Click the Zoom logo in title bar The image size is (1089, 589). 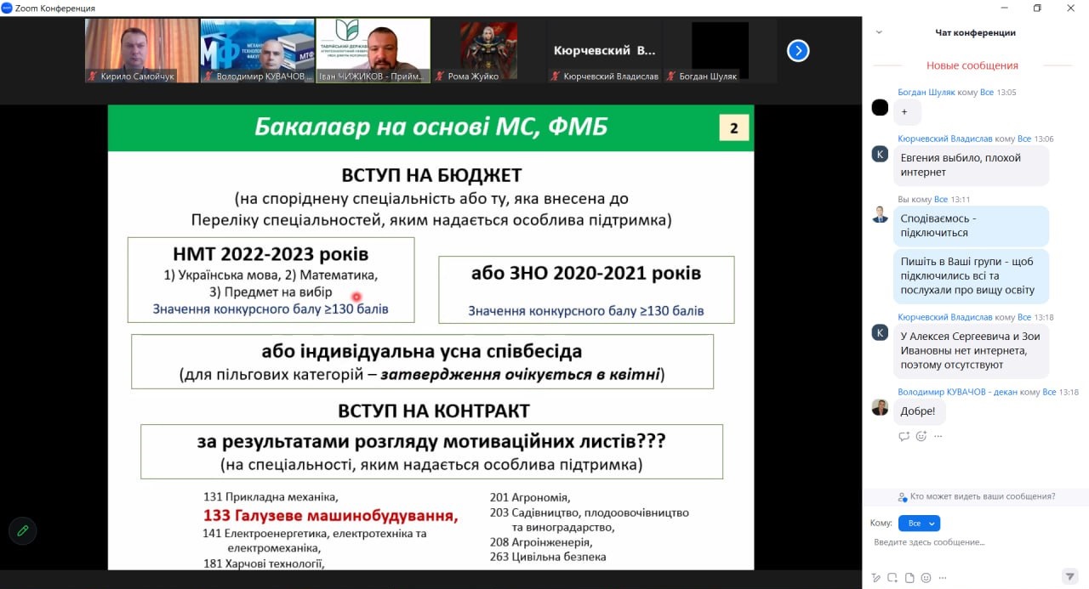pos(7,8)
